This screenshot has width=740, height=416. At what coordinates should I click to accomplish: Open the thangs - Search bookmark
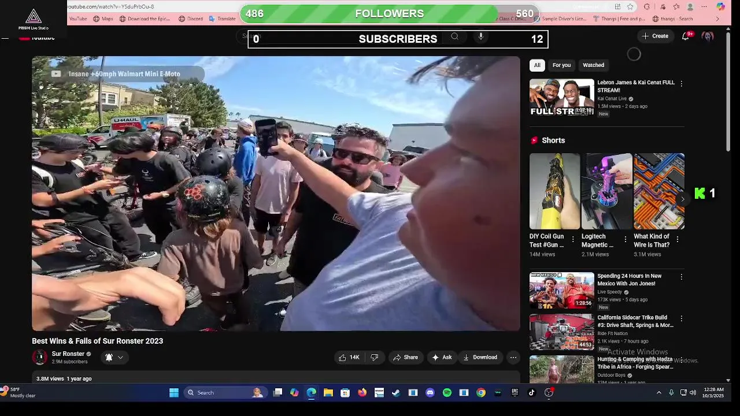(x=672, y=18)
